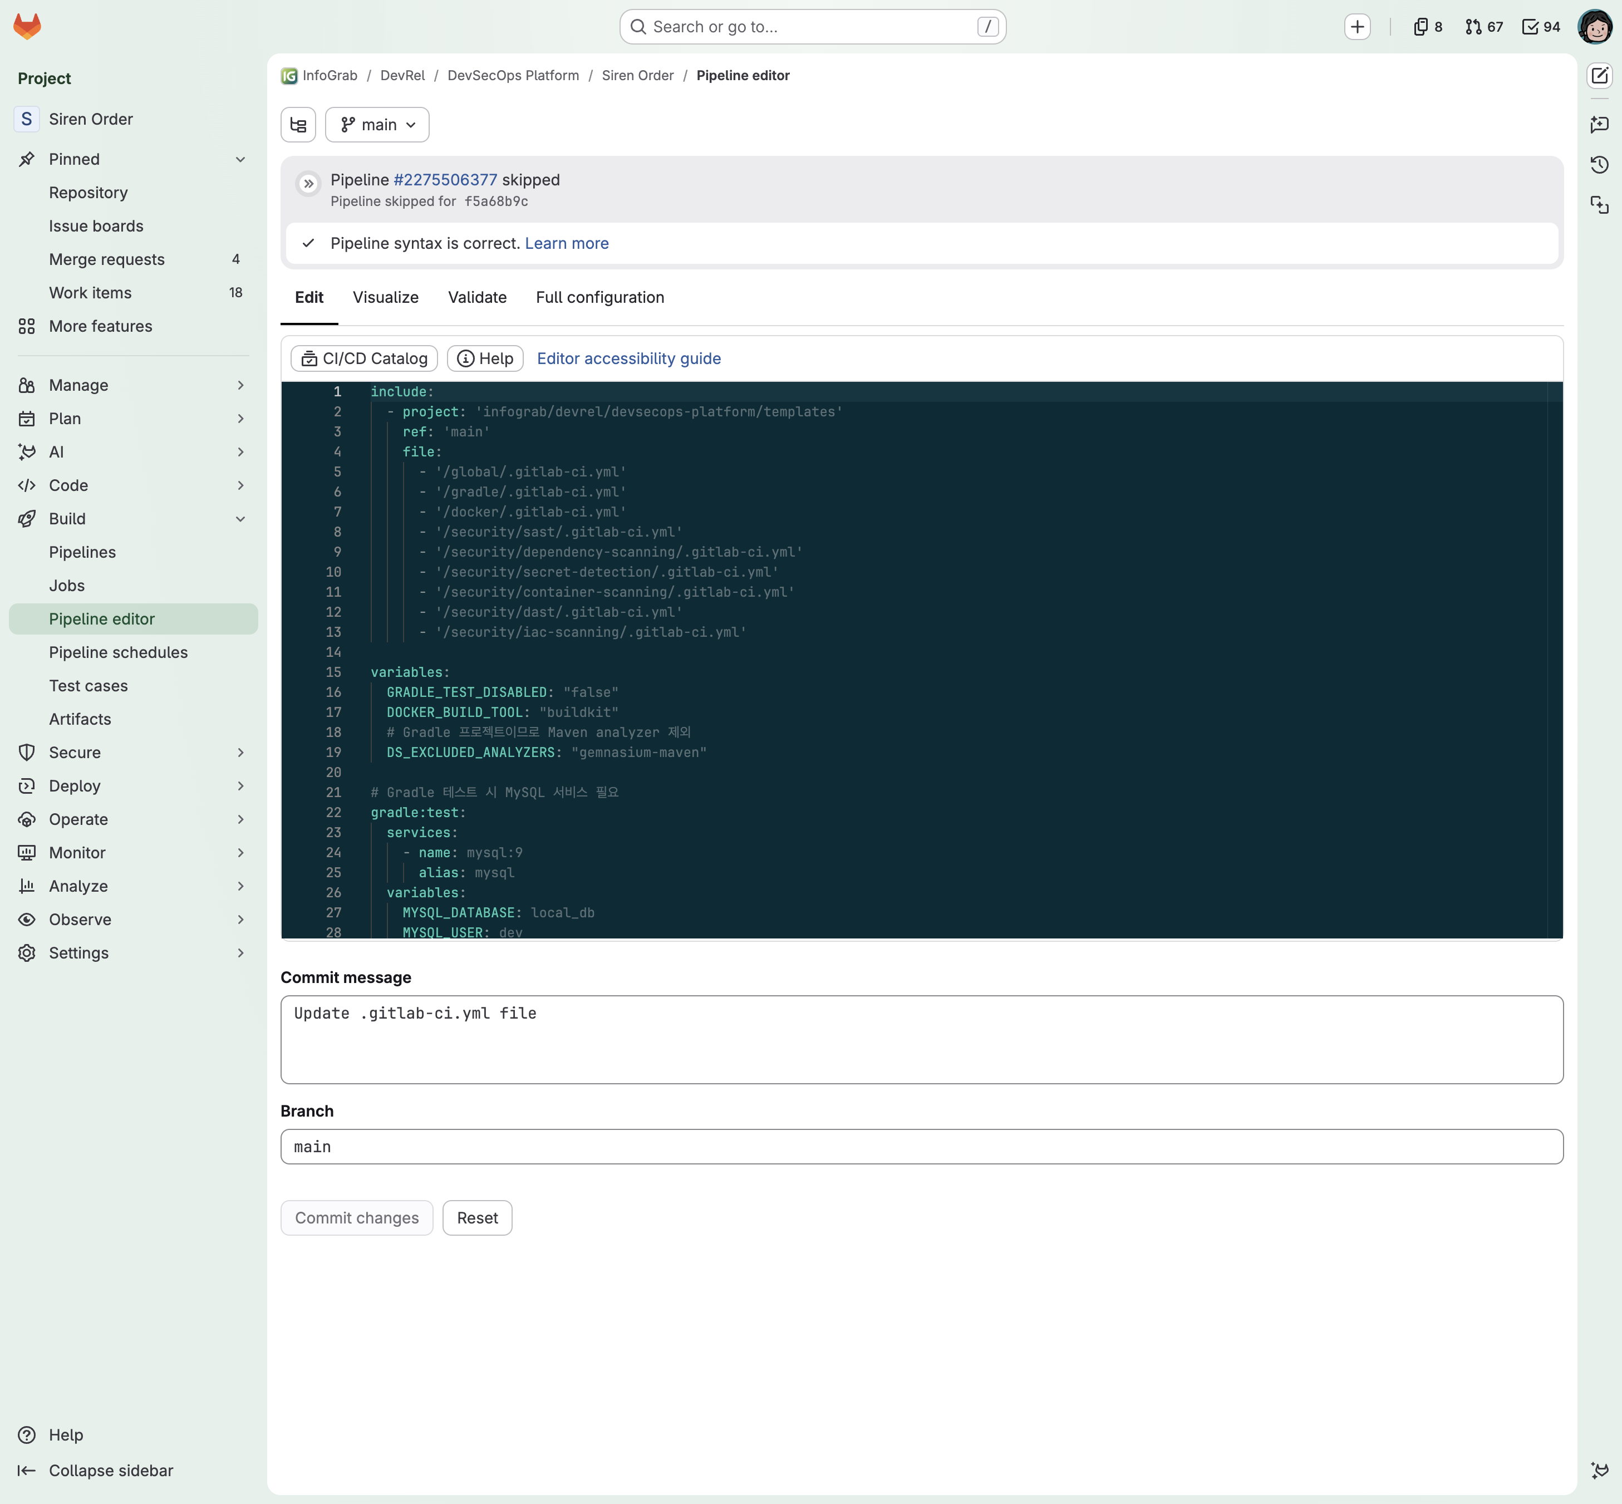Screen dimensions: 1622x1504
Task: Click the Secure shield icon
Action: click(x=27, y=753)
